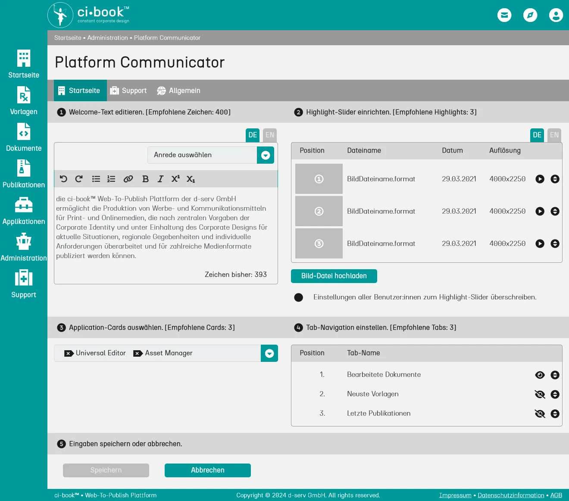The image size is (569, 501).
Task: Remove the Asset Manager tag
Action: [138, 353]
